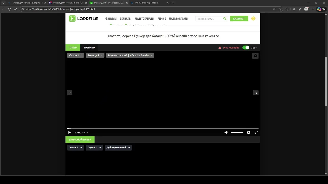Click the 00:26 / 56:28 time display
This screenshot has width=328, height=184.
81,133
